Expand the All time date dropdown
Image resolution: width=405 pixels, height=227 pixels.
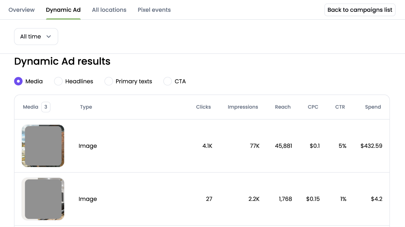[x=36, y=37]
